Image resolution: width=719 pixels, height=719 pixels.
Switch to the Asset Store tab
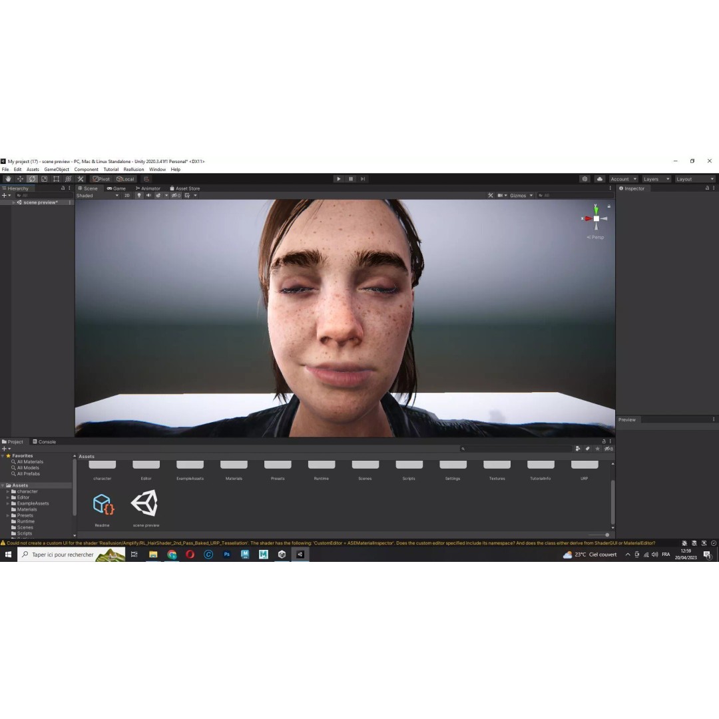tap(185, 188)
